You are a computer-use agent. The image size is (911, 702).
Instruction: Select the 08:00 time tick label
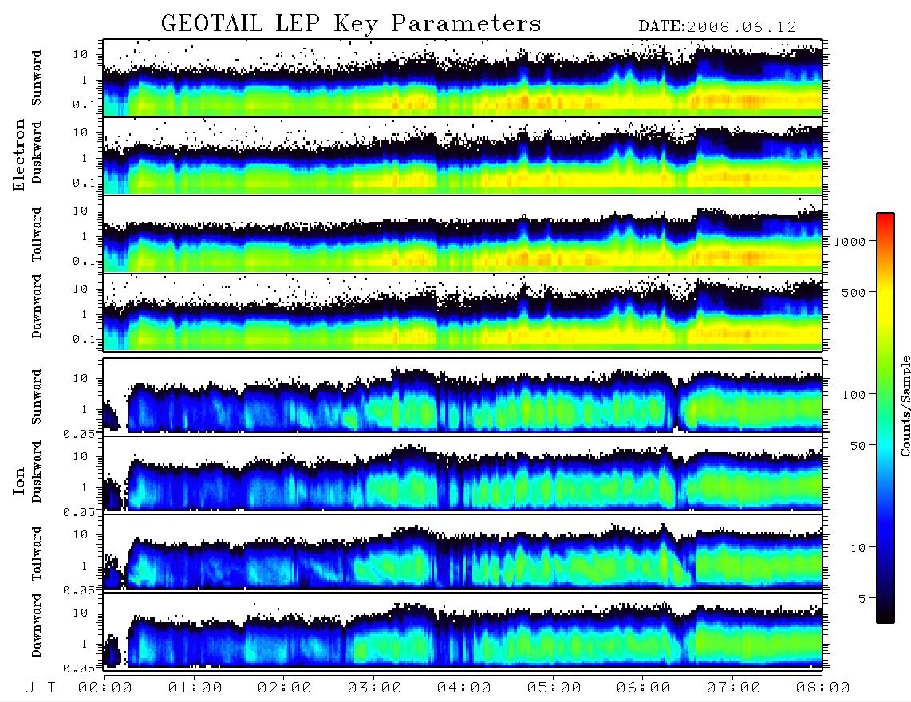822,688
